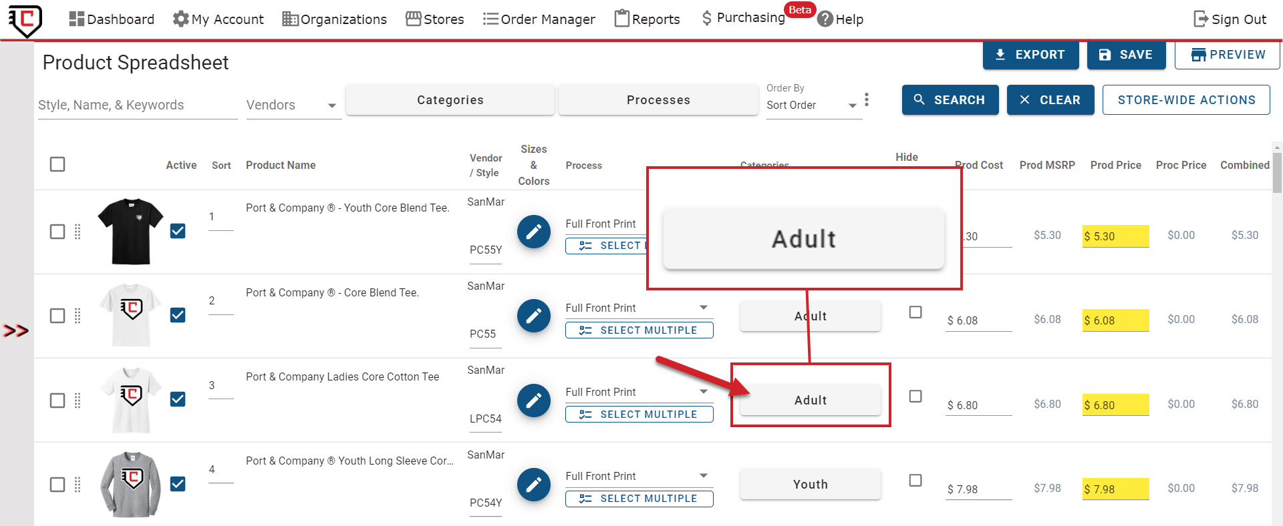Grab drag handle of Youth Long Sleeve row
Viewport: 1283px width, 526px height.
(x=78, y=485)
